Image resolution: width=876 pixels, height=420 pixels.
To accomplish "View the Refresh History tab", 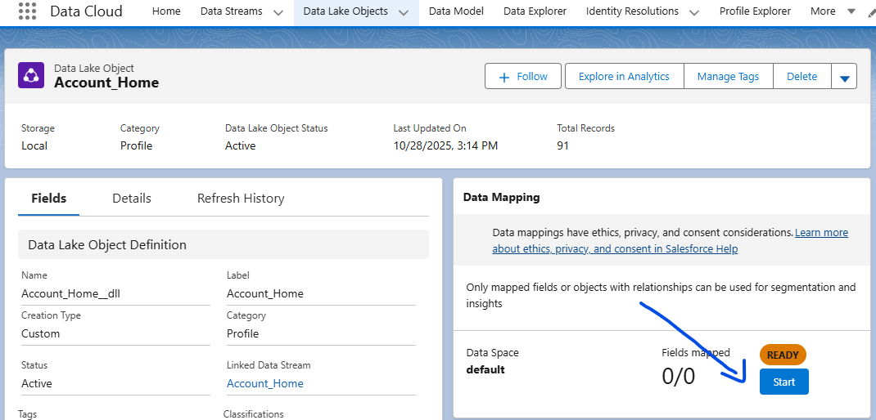I will (x=241, y=198).
